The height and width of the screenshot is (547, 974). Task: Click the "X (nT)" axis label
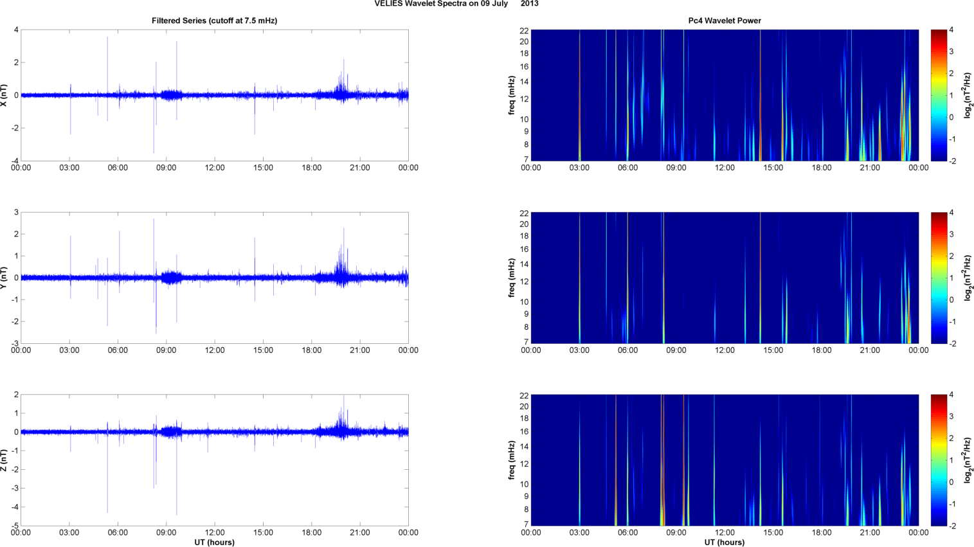coord(5,95)
